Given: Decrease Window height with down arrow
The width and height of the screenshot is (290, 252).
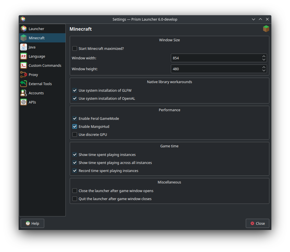Looking at the screenshot, I should pos(264,70).
